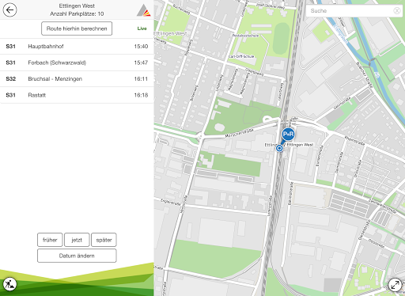Screen dimensions: 405x296
Task: Select the blue P+R map marker
Action: [x=288, y=135]
